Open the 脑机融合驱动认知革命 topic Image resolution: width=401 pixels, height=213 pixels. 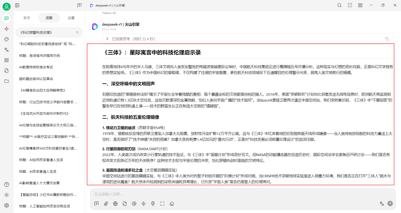49,79
